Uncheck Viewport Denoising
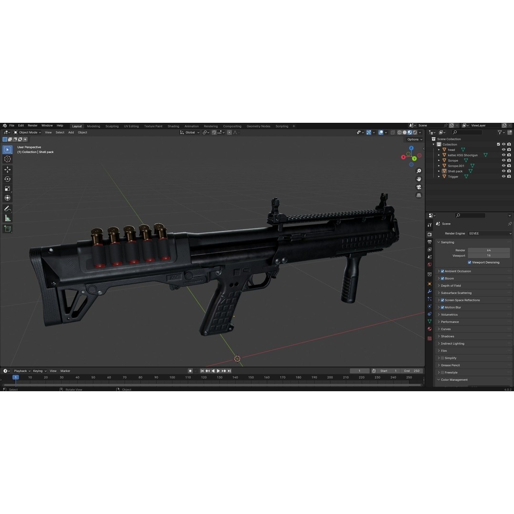 tap(469, 262)
